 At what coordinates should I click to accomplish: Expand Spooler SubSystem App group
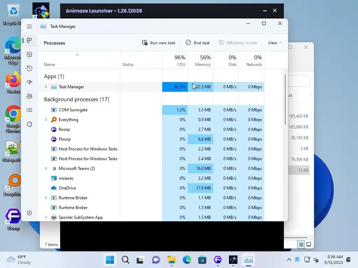coord(46,217)
